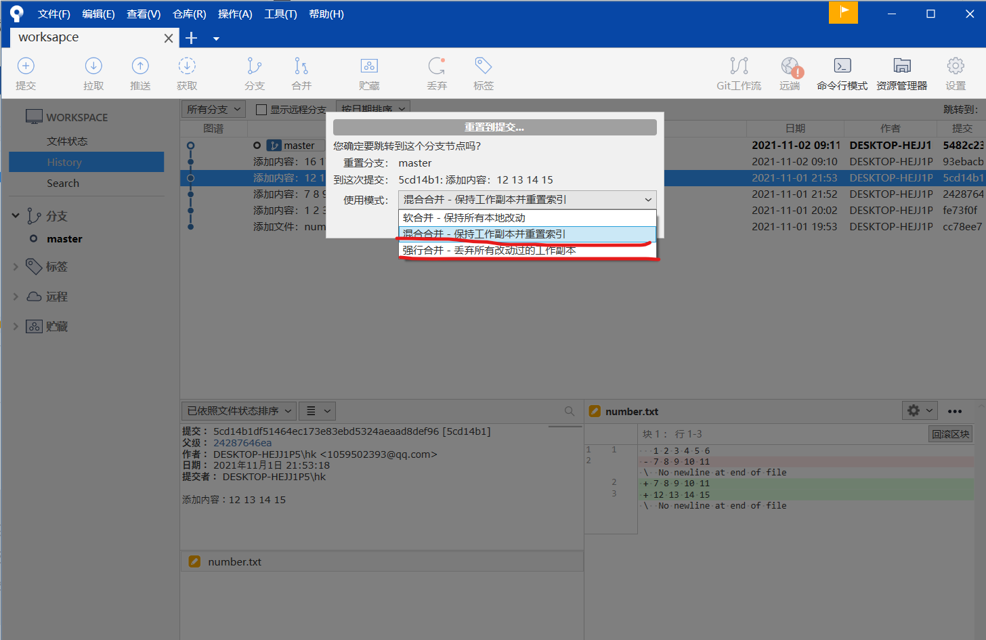Collapse the 分支 tree section

click(16, 216)
